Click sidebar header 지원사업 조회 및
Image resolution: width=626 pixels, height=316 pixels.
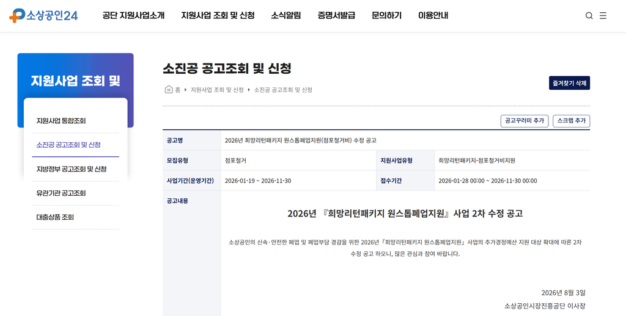[x=75, y=81]
